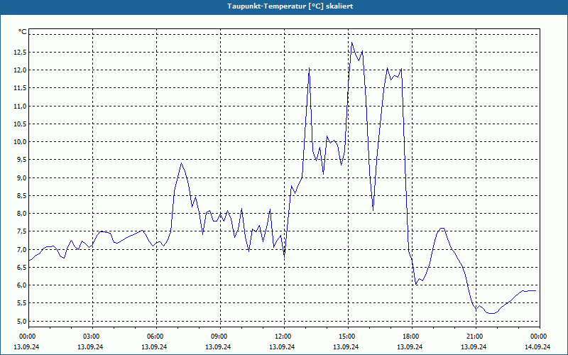Click the '9,0' y-axis label

[21, 178]
